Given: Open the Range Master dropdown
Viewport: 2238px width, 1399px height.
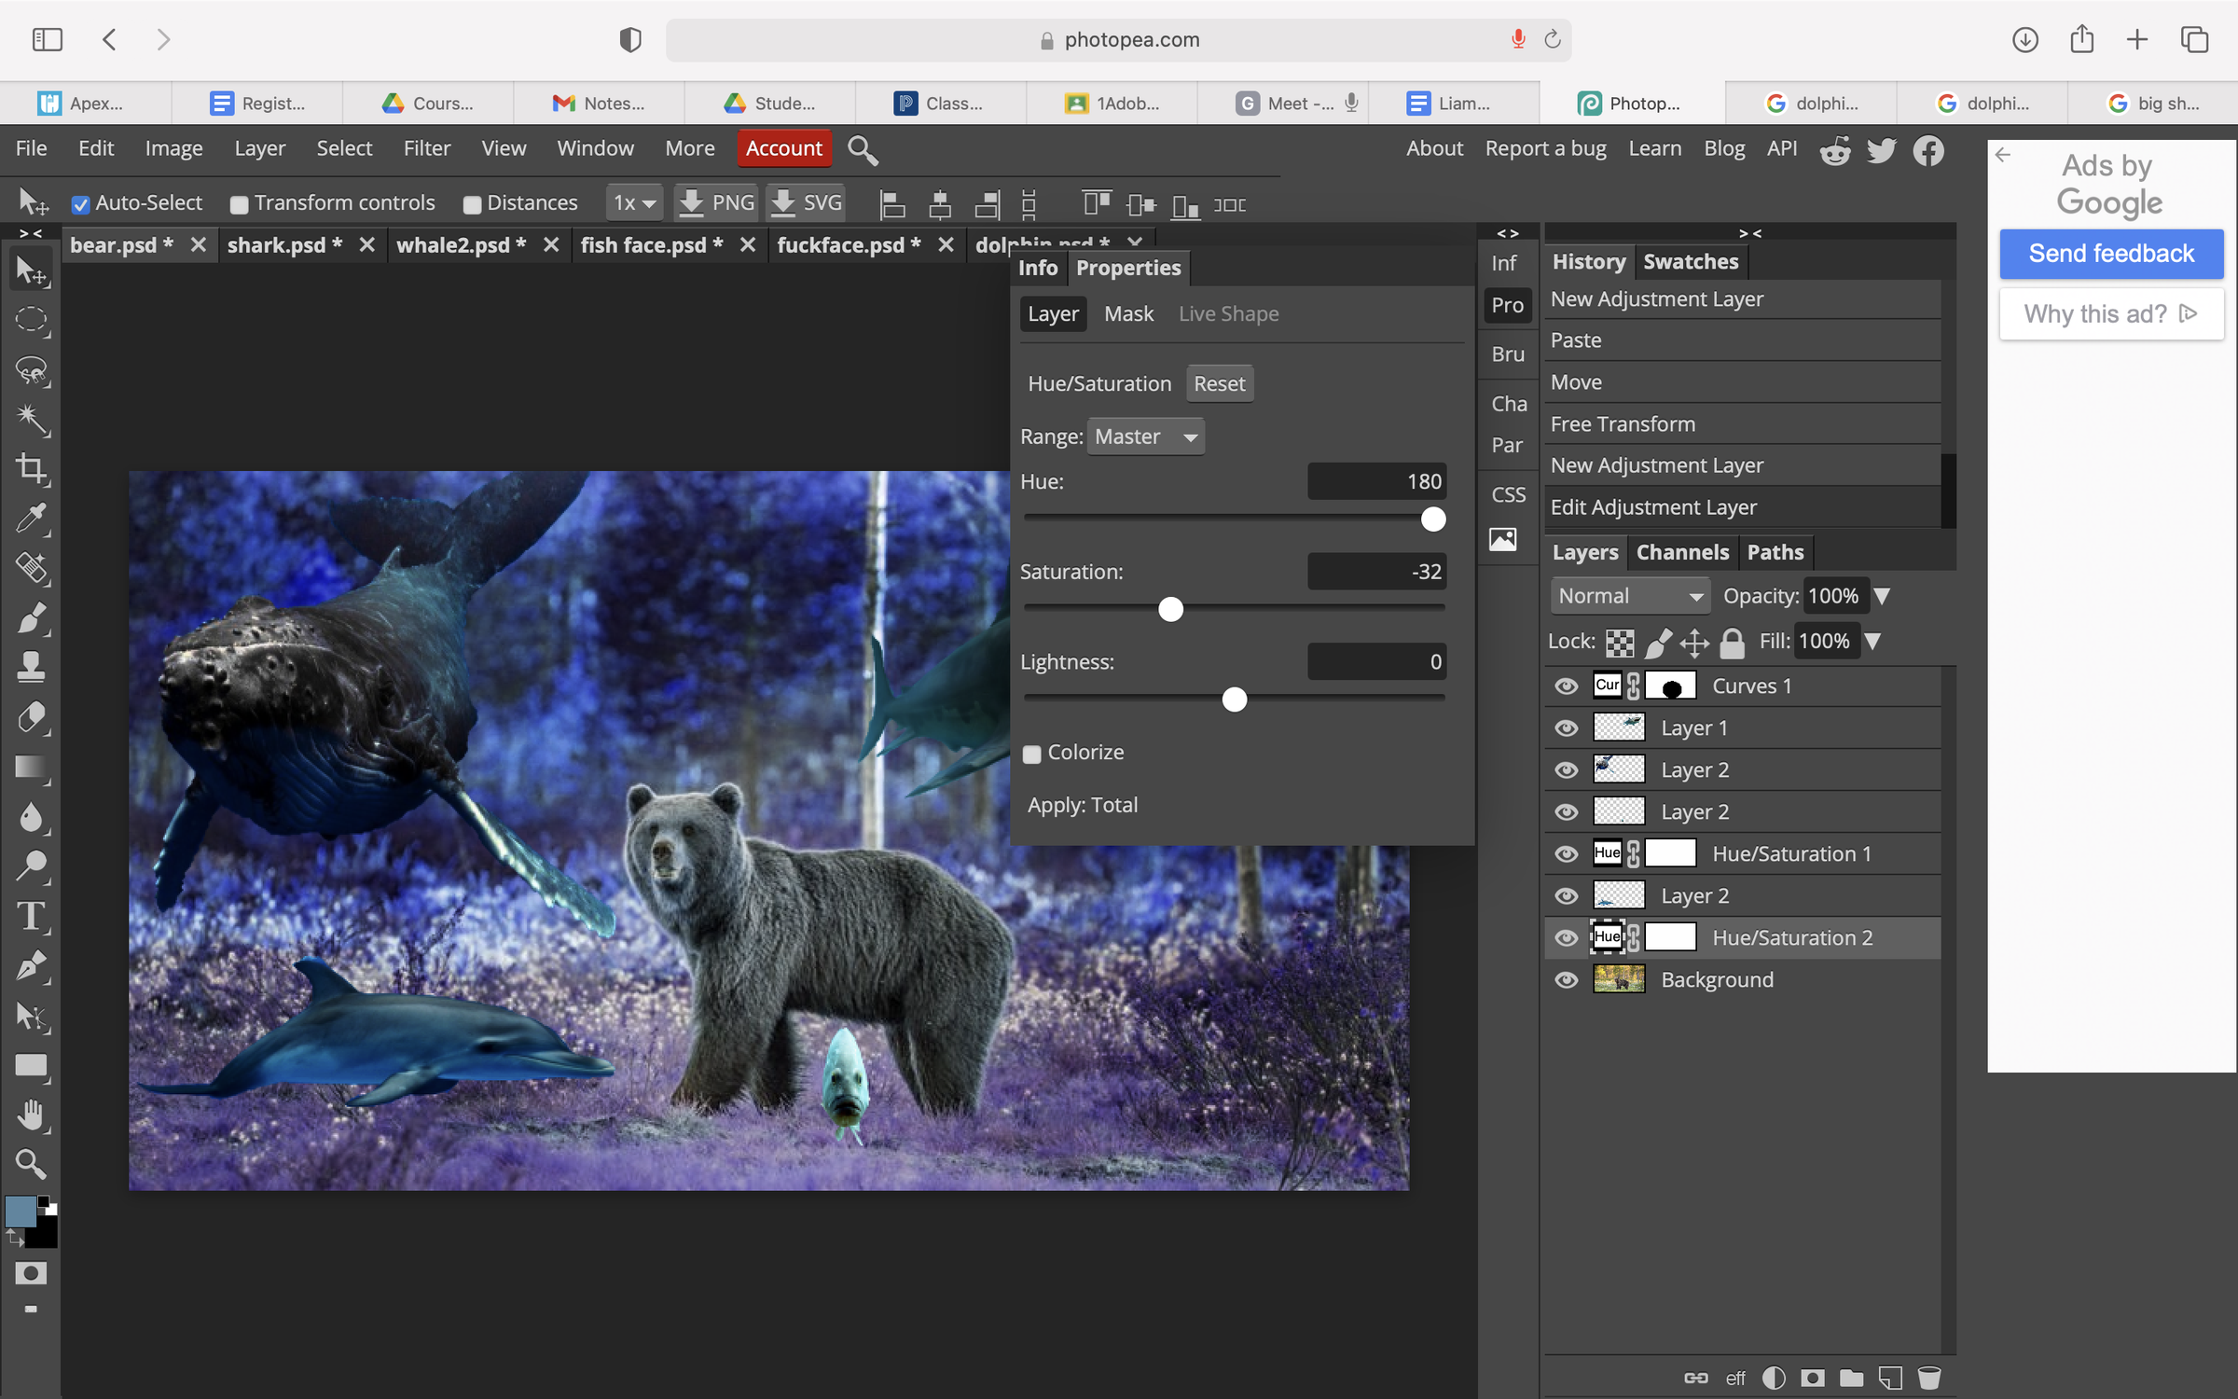Looking at the screenshot, I should click(1145, 436).
